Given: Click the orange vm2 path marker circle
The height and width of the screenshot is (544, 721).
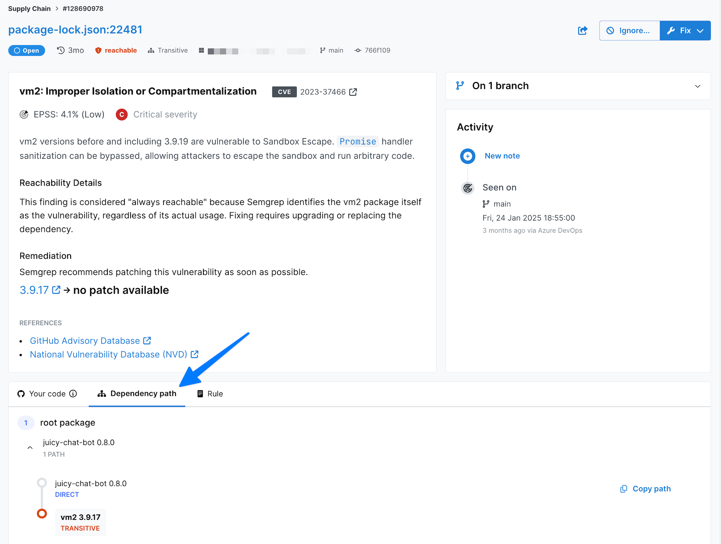Looking at the screenshot, I should click(42, 514).
